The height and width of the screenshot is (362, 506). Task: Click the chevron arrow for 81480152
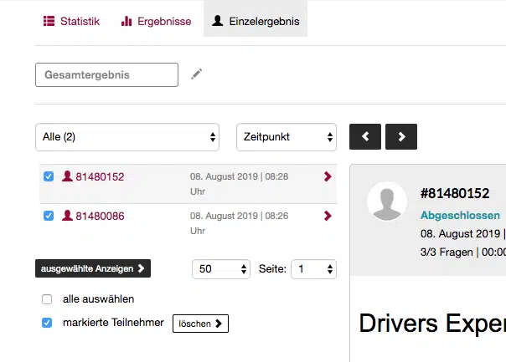[328, 176]
